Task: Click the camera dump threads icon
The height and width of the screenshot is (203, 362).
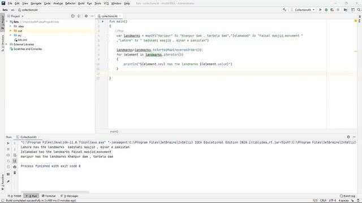Action: click(x=8, y=155)
